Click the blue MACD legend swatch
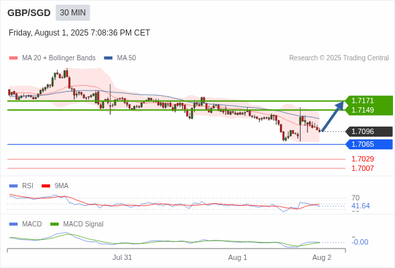 point(13,224)
